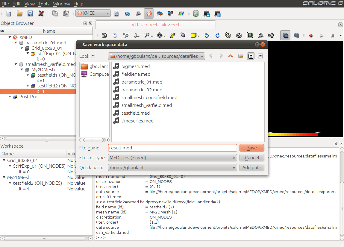Screen dimensions: 344x247
Task: Collapse the My2DMesh node in Workspace
Action: 4,177
